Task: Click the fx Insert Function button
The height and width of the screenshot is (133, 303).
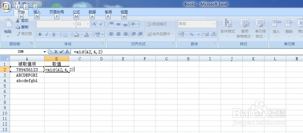Action: (x=67, y=52)
